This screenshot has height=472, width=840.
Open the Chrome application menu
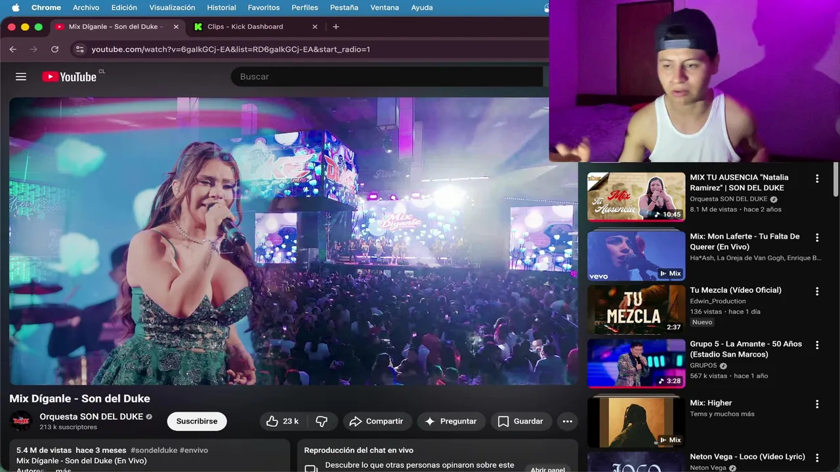[46, 8]
